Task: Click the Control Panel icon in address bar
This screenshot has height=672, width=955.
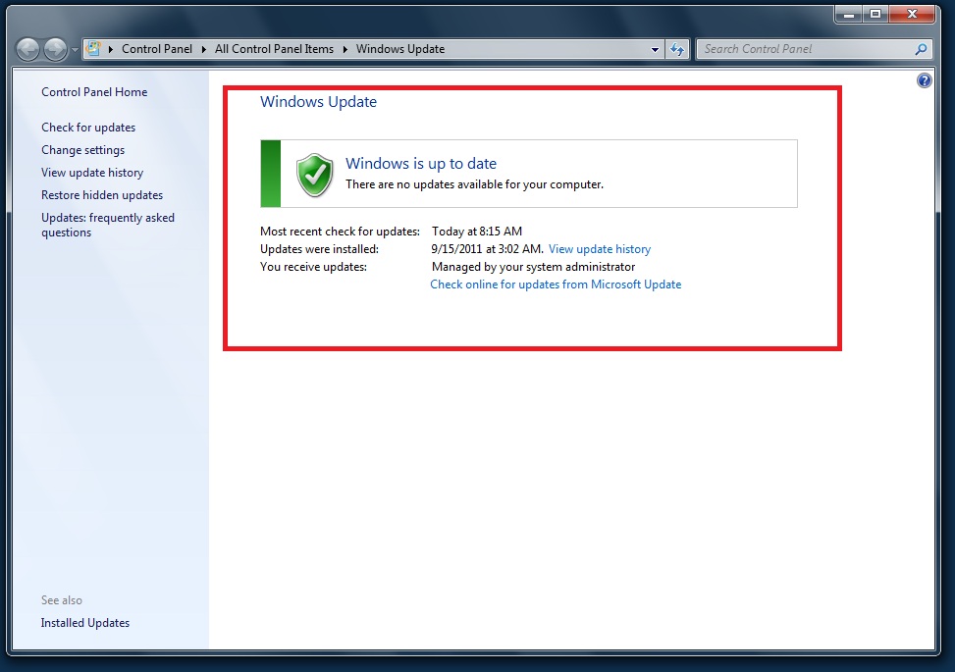Action: [93, 49]
